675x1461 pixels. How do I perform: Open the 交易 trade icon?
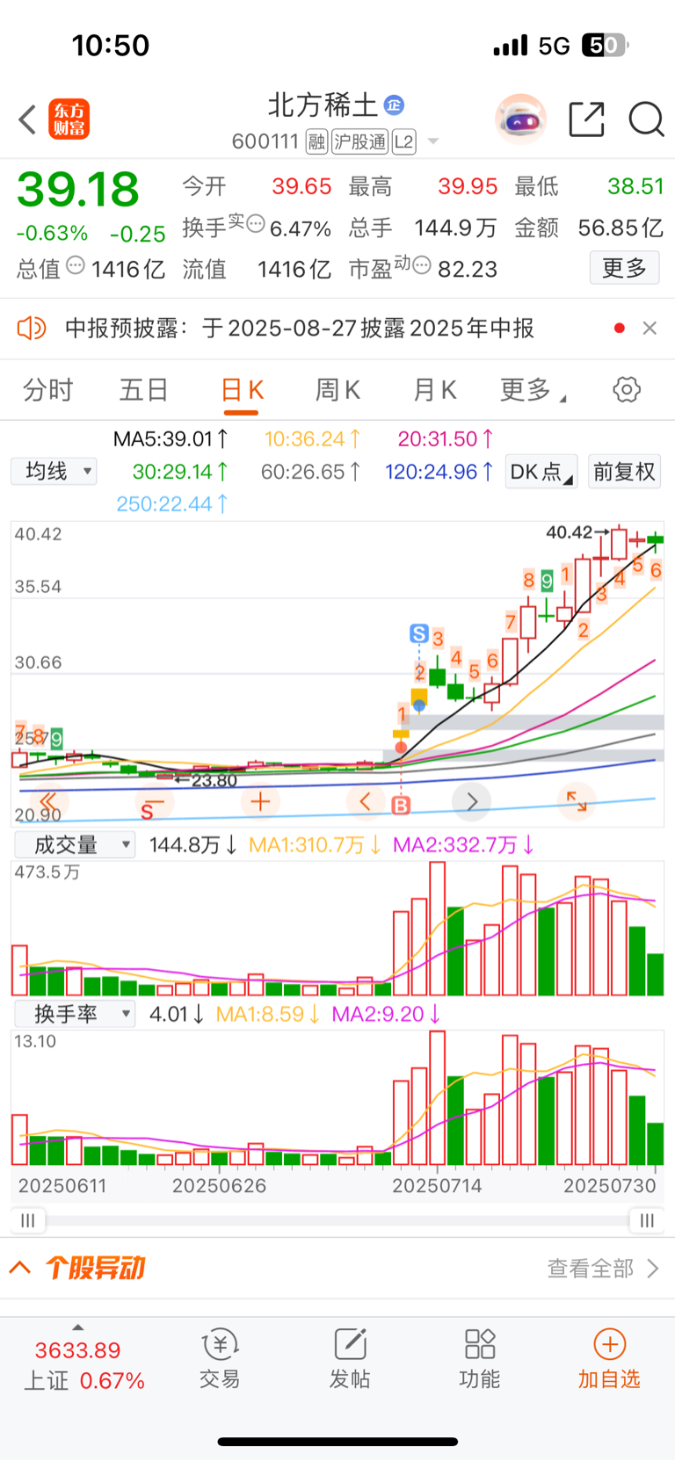220,1359
